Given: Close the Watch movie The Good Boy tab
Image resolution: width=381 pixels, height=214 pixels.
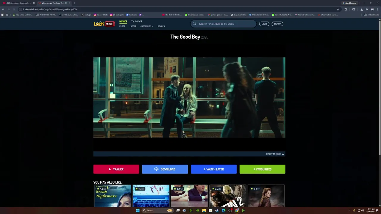Looking at the screenshot, I should 69,3.
